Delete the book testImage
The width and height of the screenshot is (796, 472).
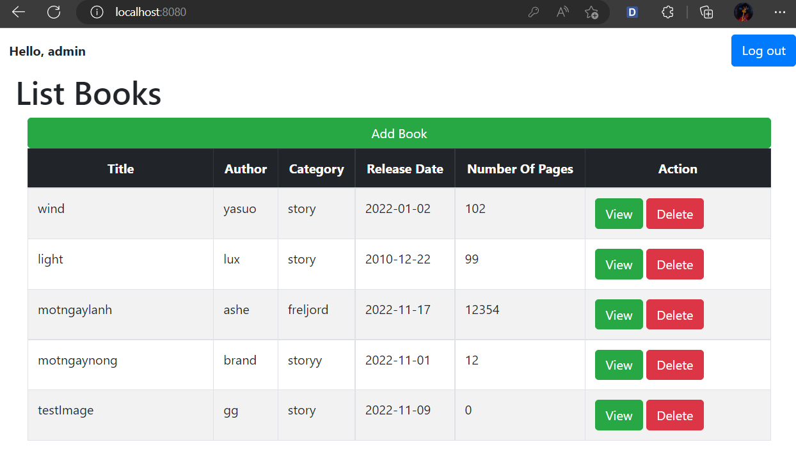tap(674, 414)
